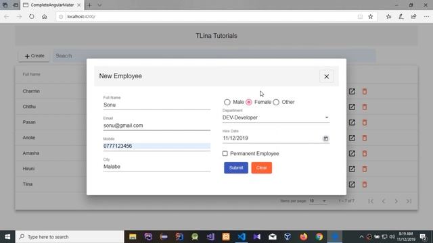This screenshot has height=243, width=433.
Task: Click the delete icon in Chithu's row
Action: click(x=365, y=107)
